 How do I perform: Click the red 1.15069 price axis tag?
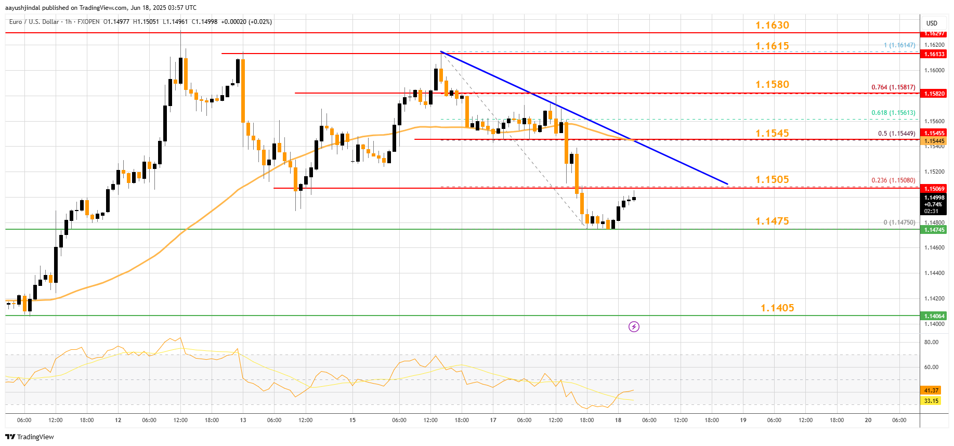(933, 189)
